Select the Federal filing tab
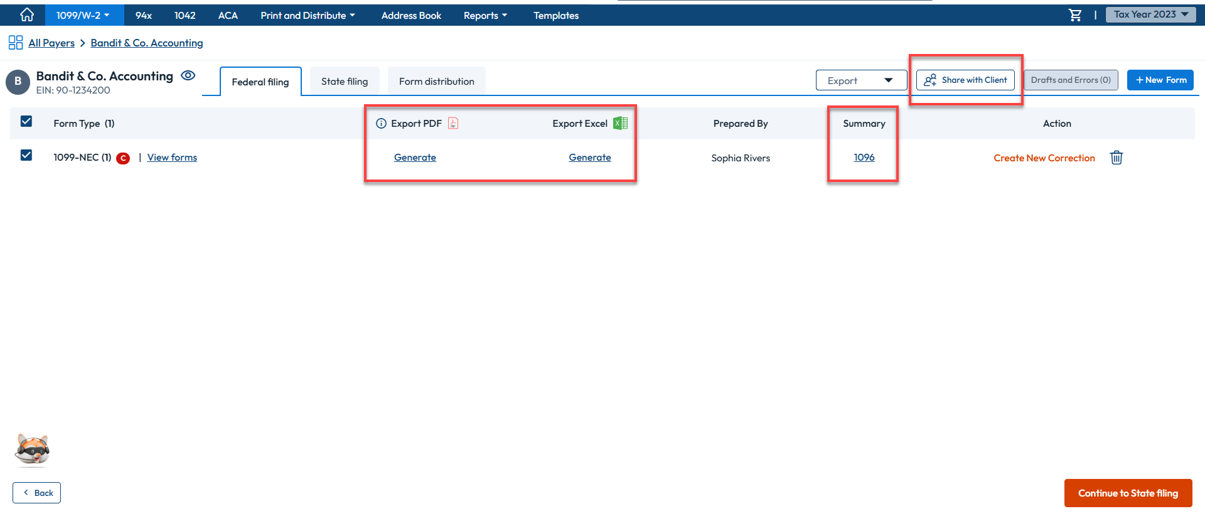Screen dimensions: 1205x521 click(x=260, y=82)
